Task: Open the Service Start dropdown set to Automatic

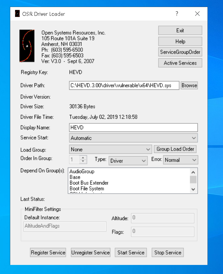Action: pos(133,138)
